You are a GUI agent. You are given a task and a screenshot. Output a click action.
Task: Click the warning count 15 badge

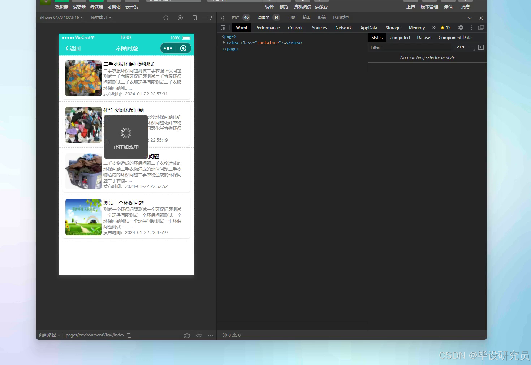pyautogui.click(x=445, y=27)
